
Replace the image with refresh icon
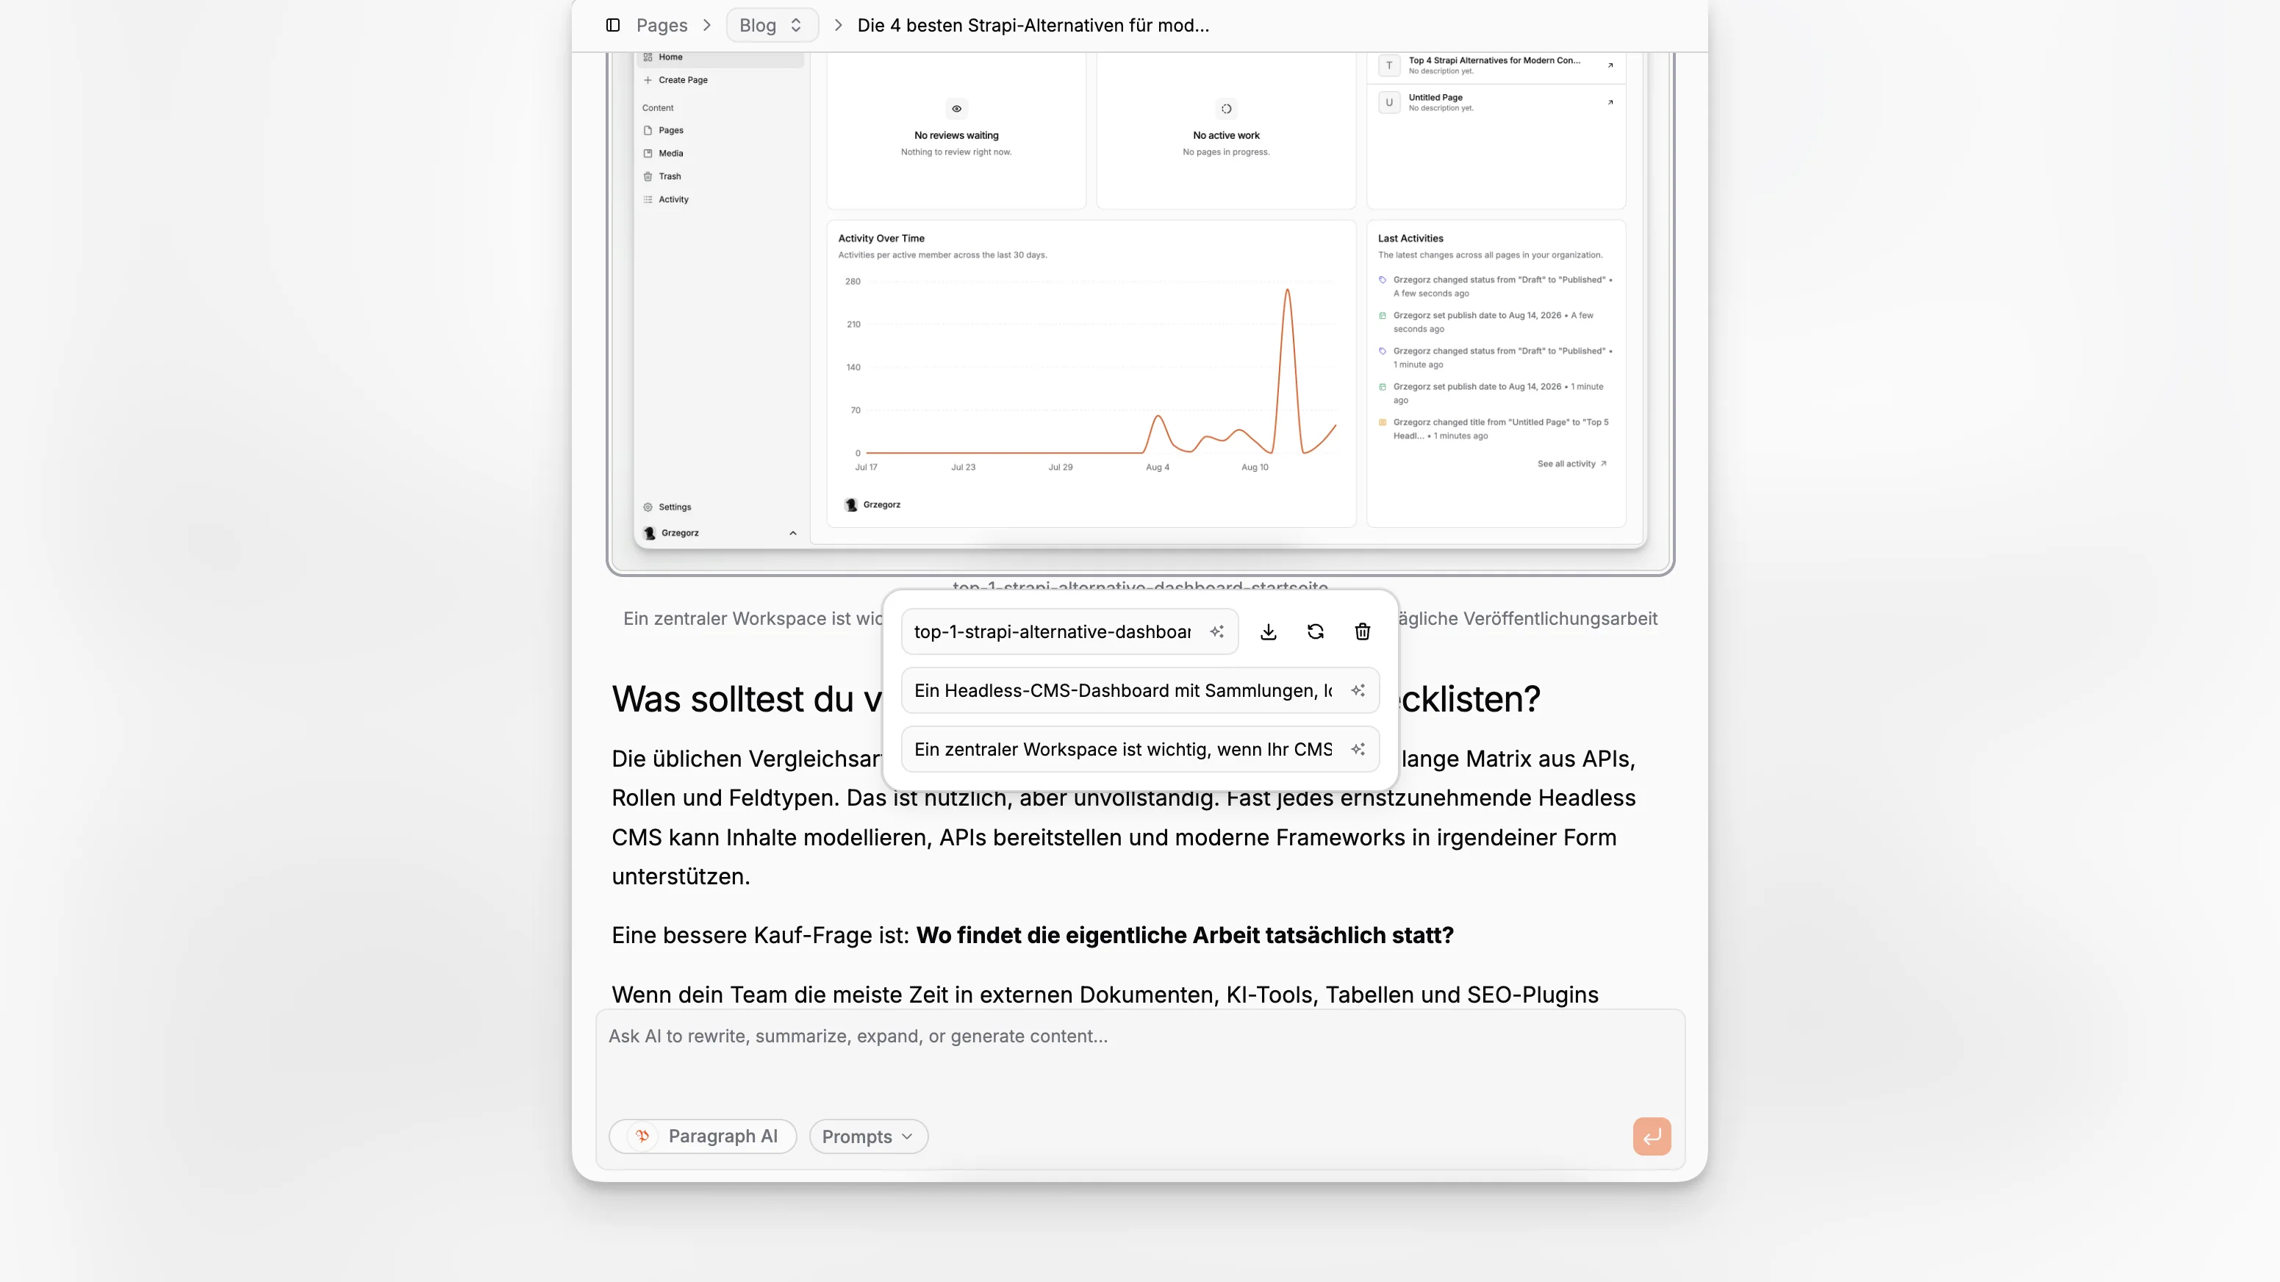pyautogui.click(x=1315, y=631)
